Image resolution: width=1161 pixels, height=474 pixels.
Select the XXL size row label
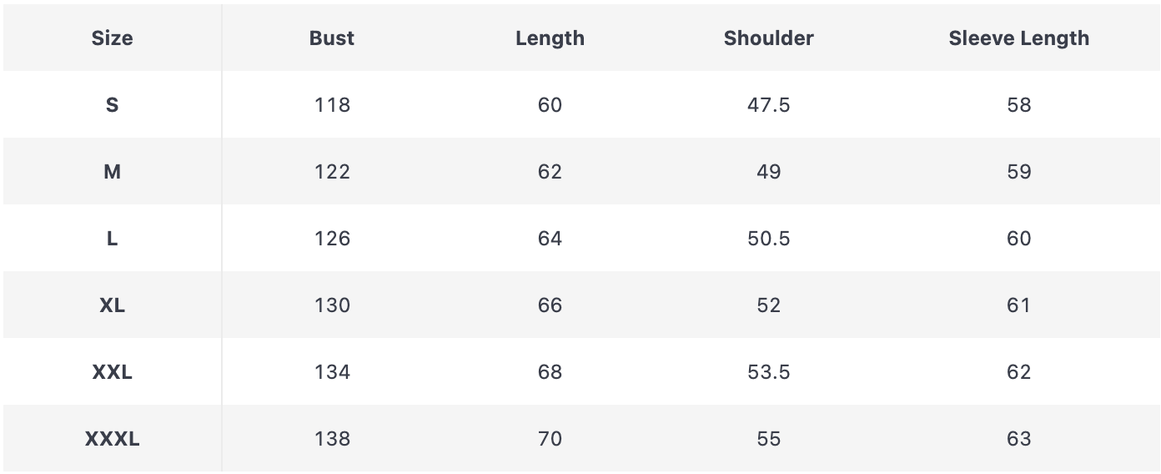pos(112,372)
